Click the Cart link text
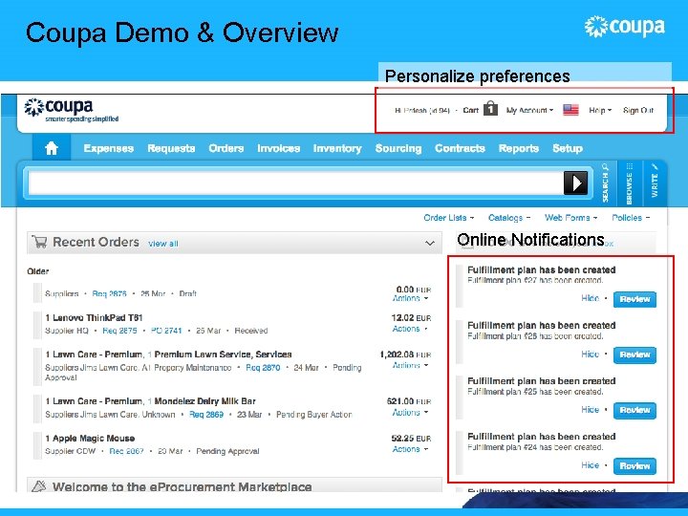This screenshot has height=516, width=688. [x=470, y=110]
